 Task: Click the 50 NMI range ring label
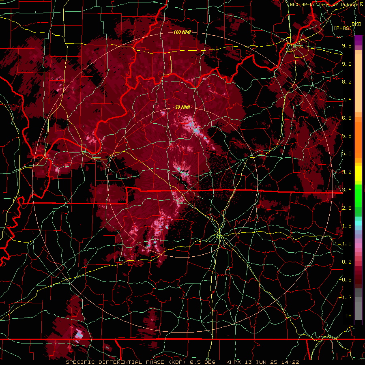182,107
